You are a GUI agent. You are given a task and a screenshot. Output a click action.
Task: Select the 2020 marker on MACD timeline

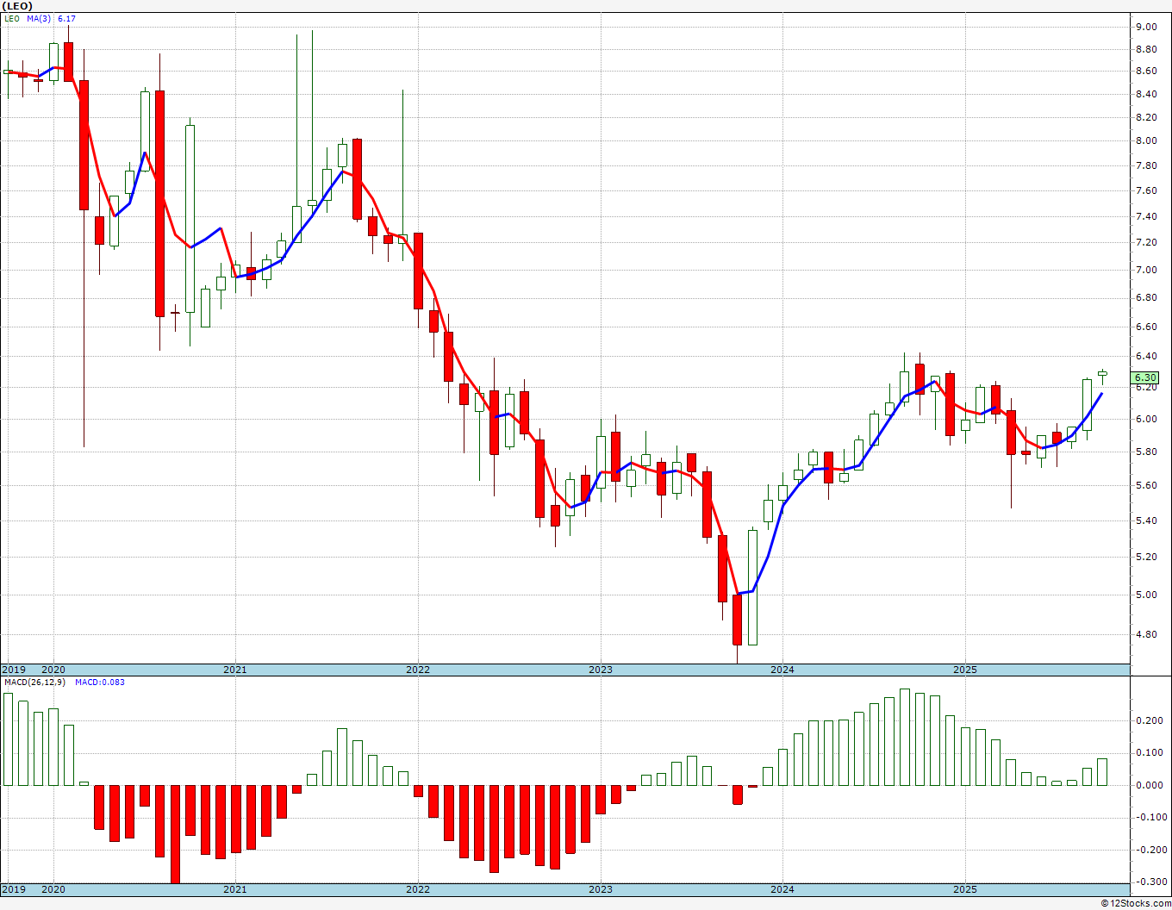53,889
